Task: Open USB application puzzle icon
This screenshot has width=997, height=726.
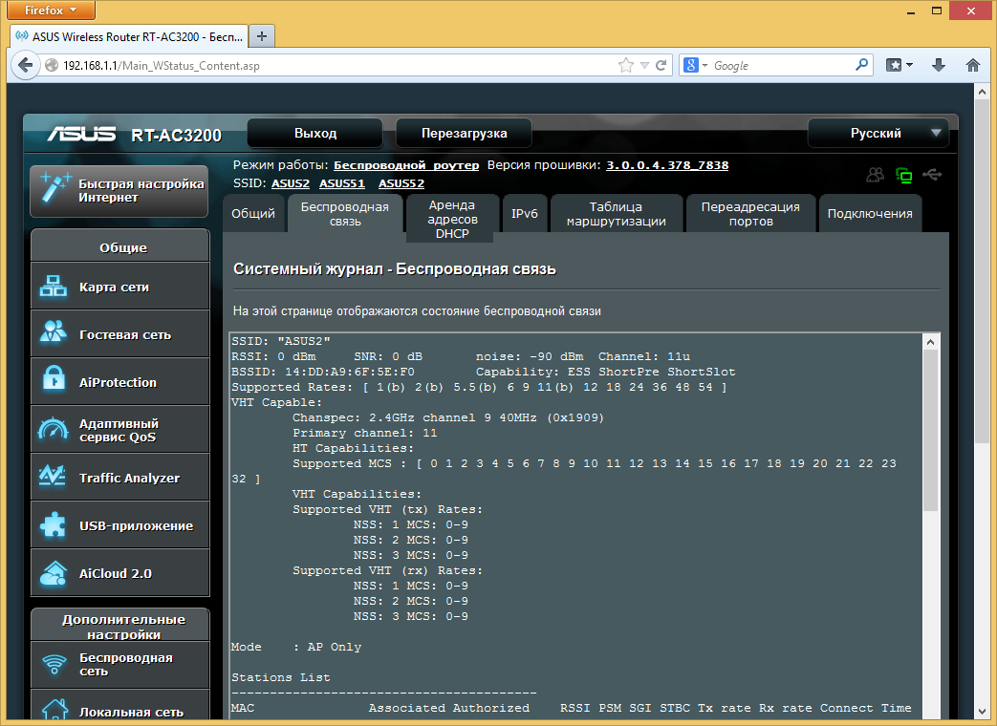Action: click(54, 524)
